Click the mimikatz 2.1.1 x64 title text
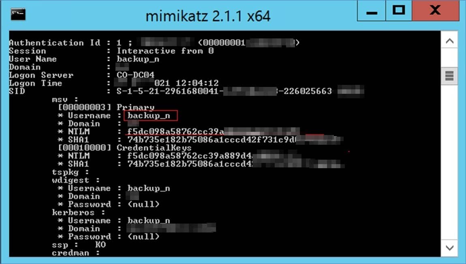Screen dimensions: 466x264 pyautogui.click(x=208, y=16)
